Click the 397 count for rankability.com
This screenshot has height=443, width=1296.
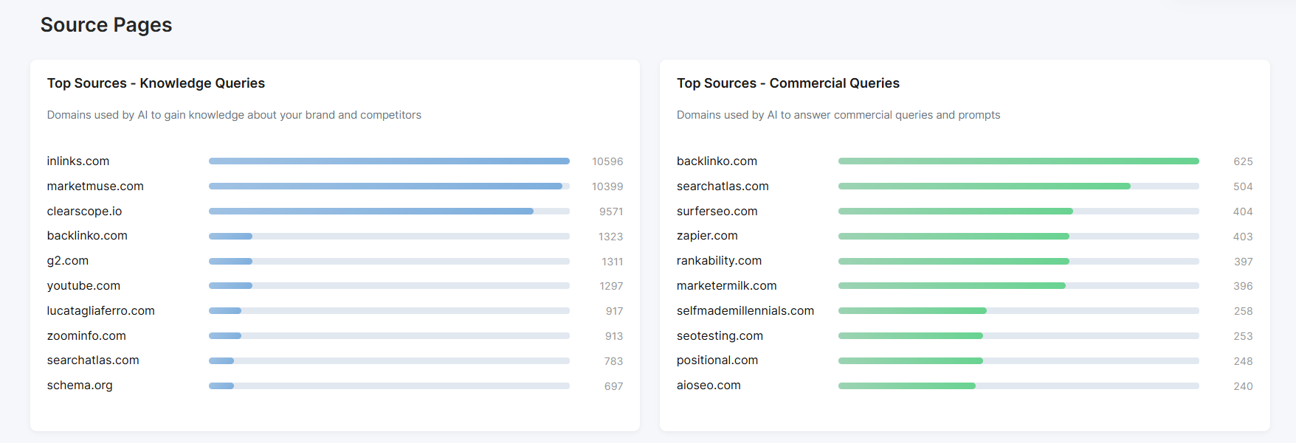(1244, 262)
